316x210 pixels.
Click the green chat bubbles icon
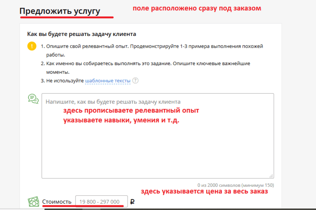tap(33, 99)
